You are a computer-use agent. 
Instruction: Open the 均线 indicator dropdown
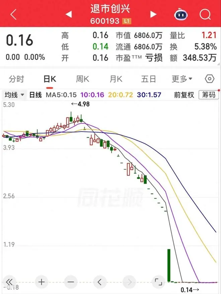pyautogui.click(x=14, y=95)
